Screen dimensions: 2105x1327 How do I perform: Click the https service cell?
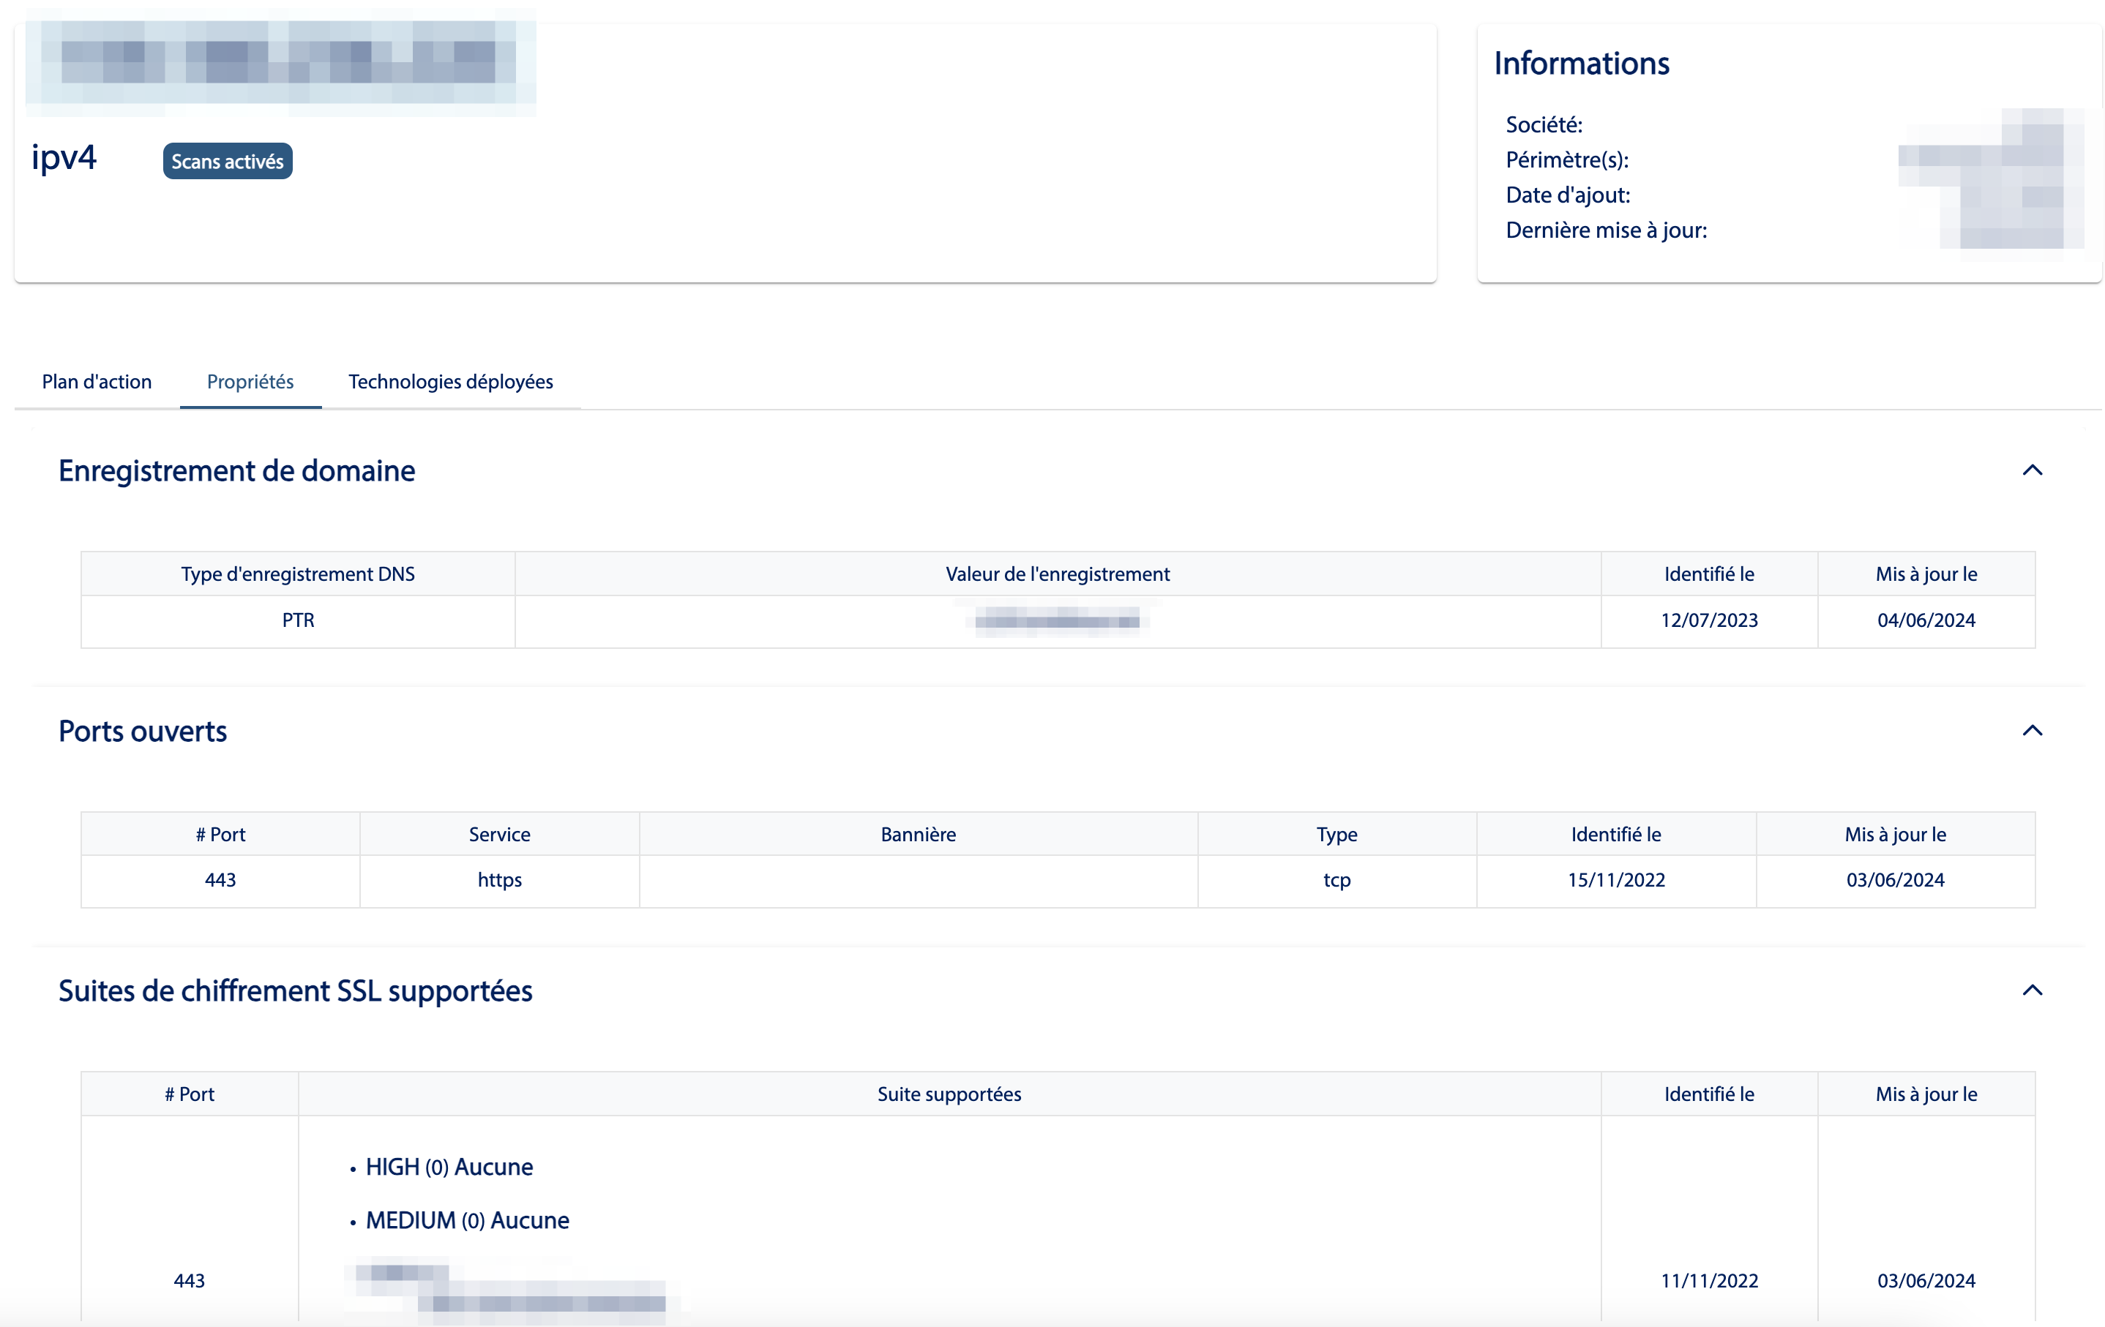coord(499,880)
